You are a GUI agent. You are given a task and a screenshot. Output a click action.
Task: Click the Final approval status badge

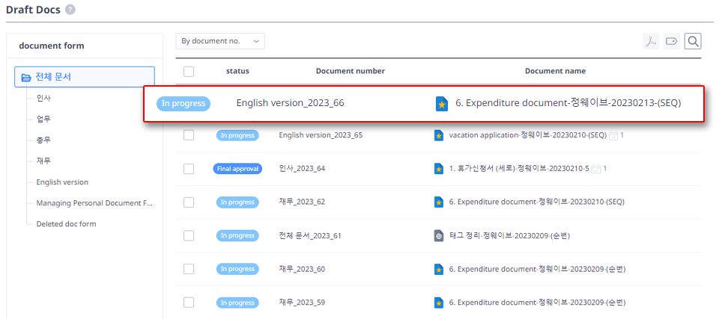(237, 169)
